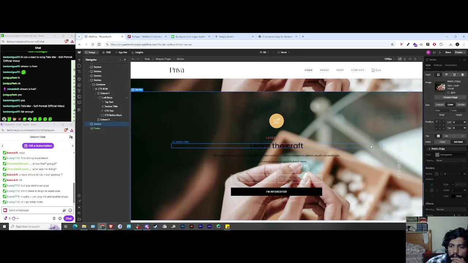
Task: Click the I'M INTERESTED! button on canvas
Action: pos(276,191)
